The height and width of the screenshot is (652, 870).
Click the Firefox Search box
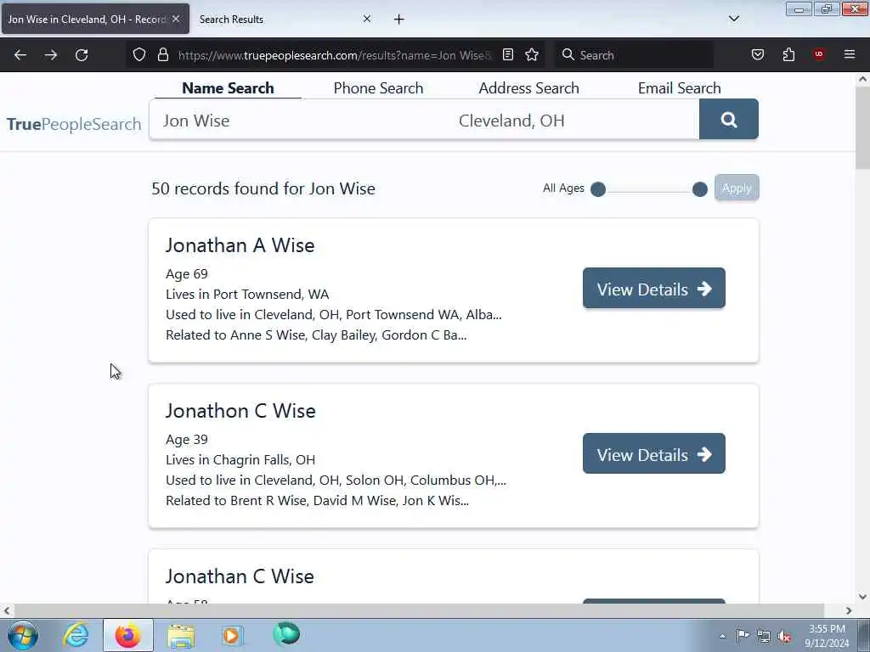click(x=636, y=55)
